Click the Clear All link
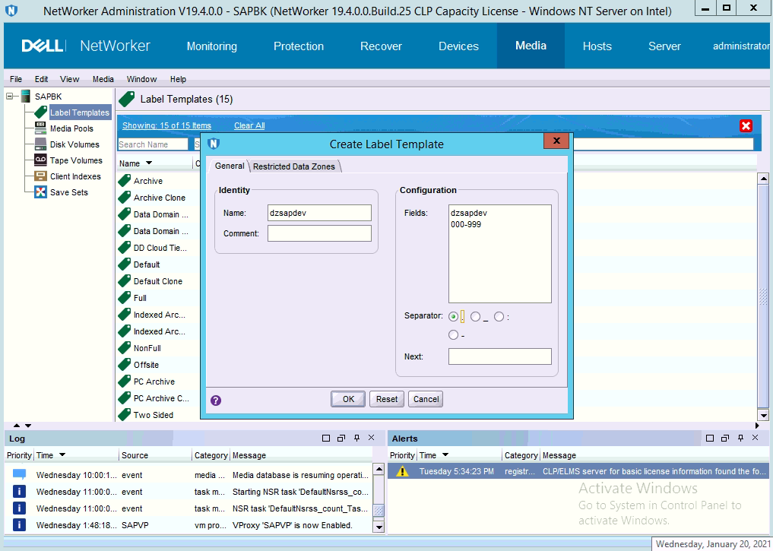The image size is (773, 551). [249, 125]
